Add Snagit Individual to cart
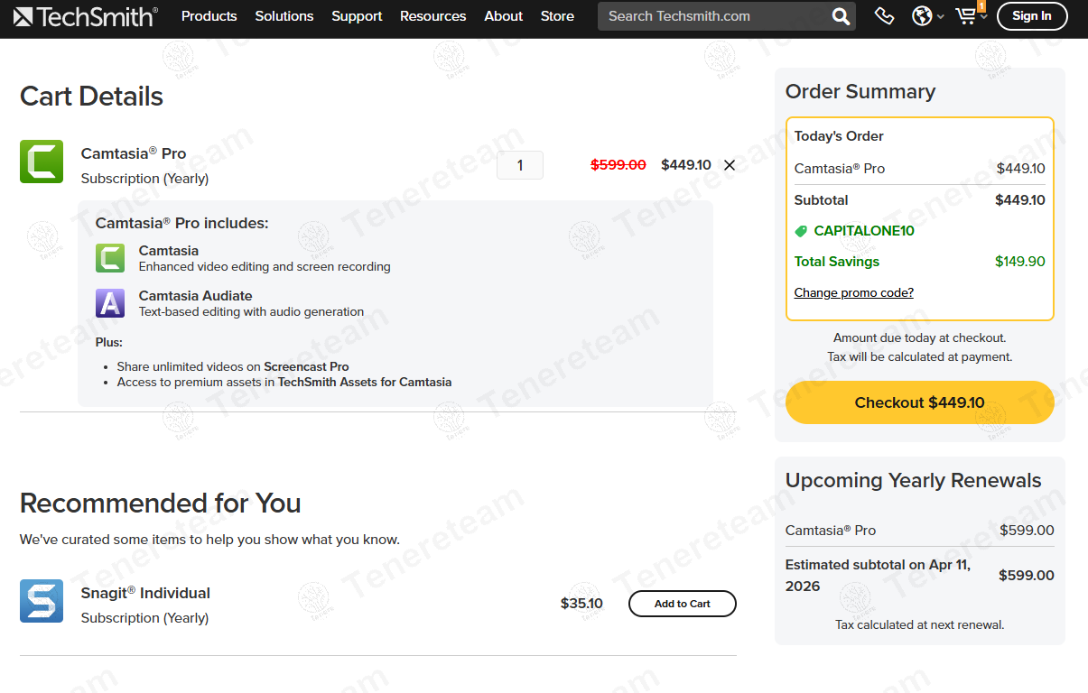The width and height of the screenshot is (1088, 693). coord(683,604)
